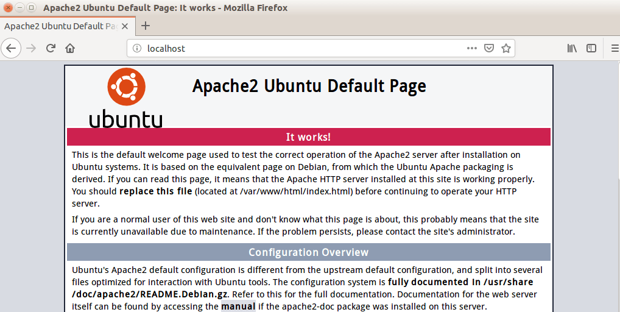Viewport: 620px width, 312px height.
Task: Show site information for localhost
Action: pyautogui.click(x=137, y=49)
